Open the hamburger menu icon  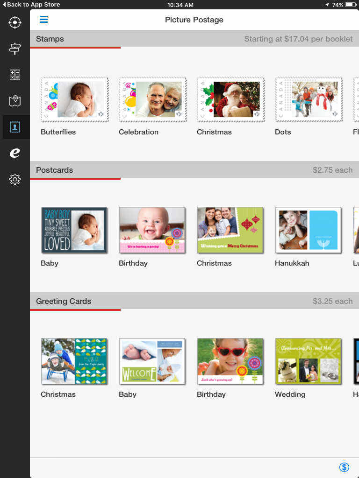pos(43,20)
